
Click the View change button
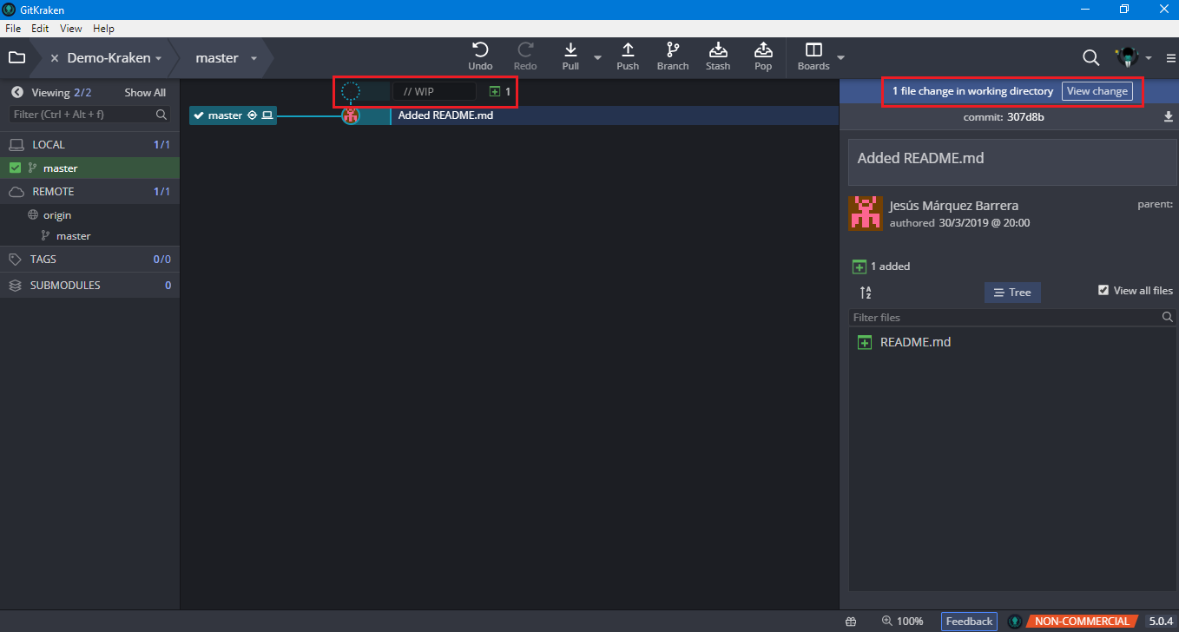click(x=1097, y=91)
